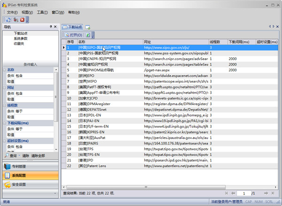Click the 网址 取值 input field
Screen dimensions: 282x206
pyautogui.click(x=34, y=99)
